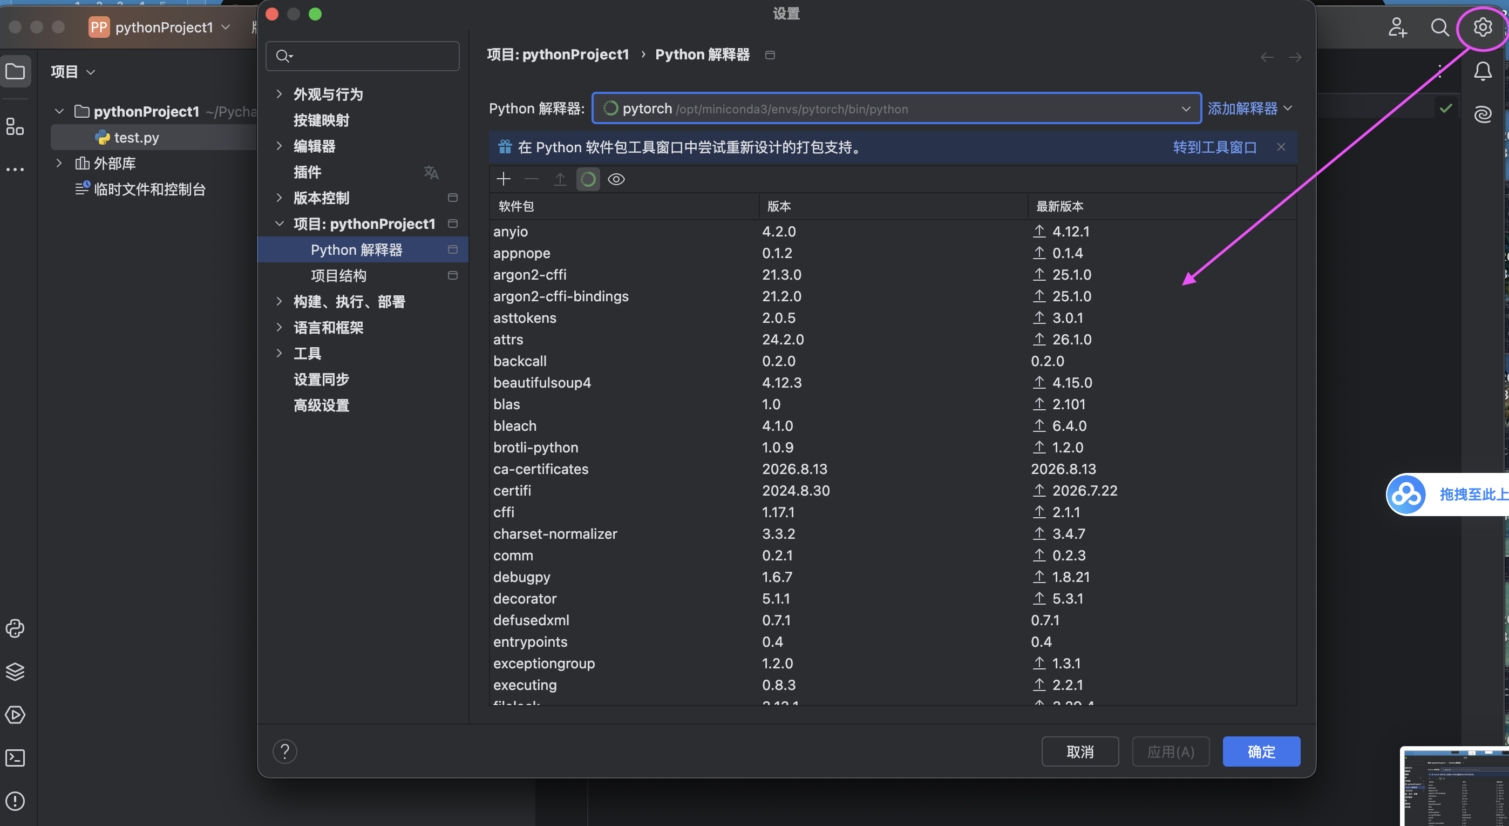
Task: Select the 项目结构 settings page
Action: click(338, 275)
